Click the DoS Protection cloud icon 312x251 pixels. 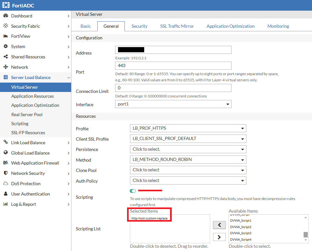[5, 184]
